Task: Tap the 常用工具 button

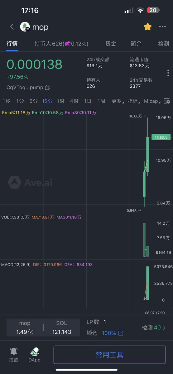Action: [109, 355]
